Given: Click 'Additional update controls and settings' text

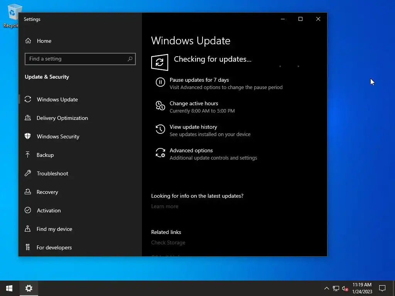Looking at the screenshot, I should [x=213, y=158].
